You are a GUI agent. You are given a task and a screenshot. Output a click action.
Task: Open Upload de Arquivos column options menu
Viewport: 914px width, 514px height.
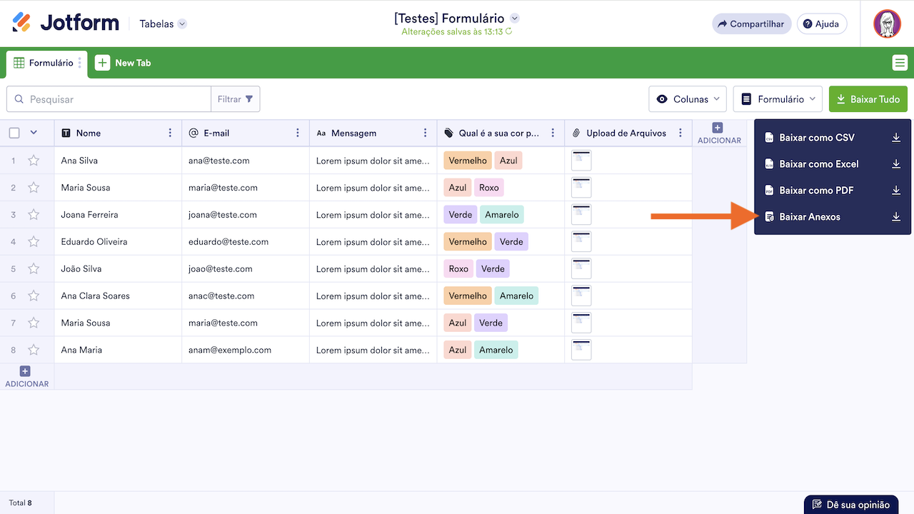pyautogui.click(x=681, y=133)
